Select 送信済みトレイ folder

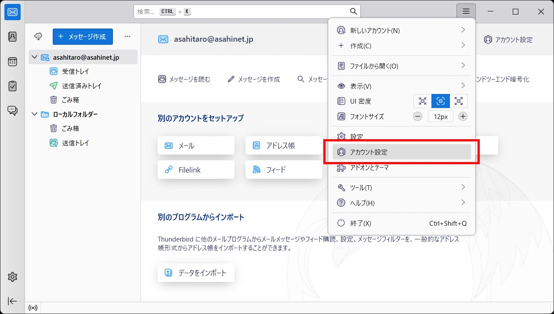(x=83, y=86)
